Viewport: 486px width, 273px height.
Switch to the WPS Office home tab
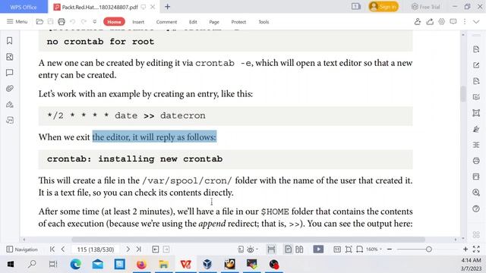[24, 7]
